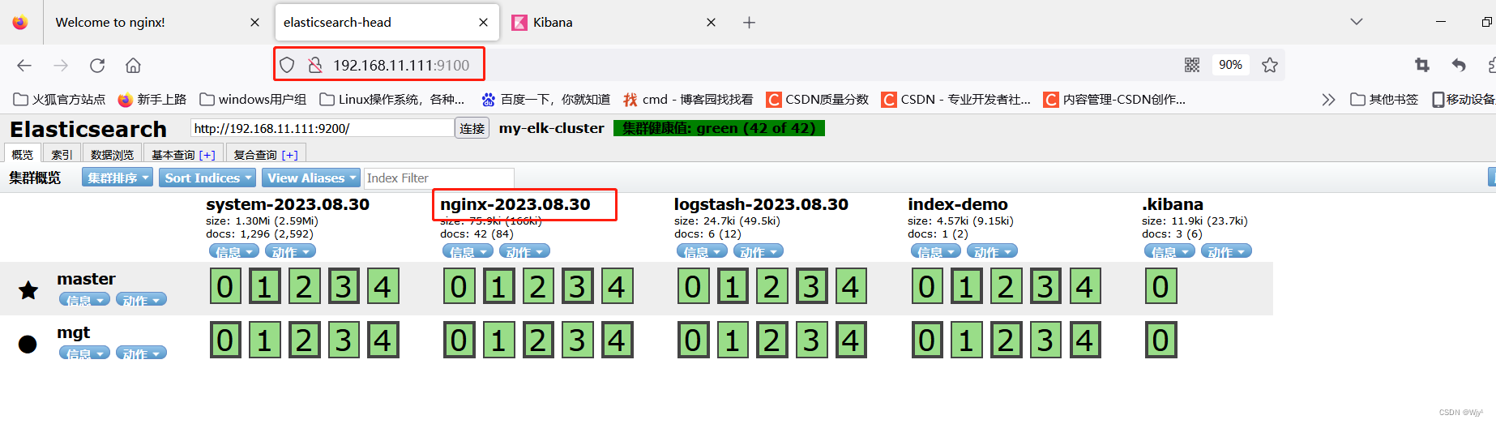Expand the 集群排序 dropdown
Viewport: 1496px width, 424px height.
(118, 178)
